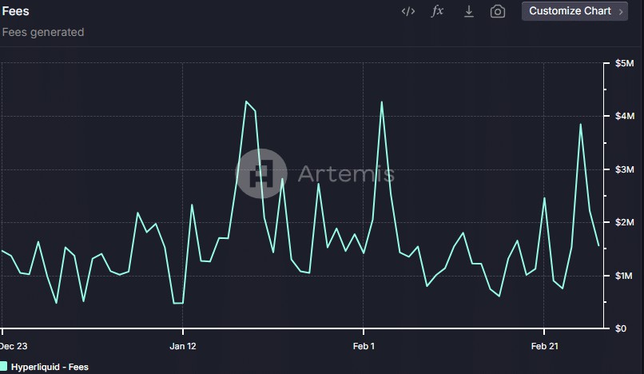Viewport: 644px width, 374px height.
Task: Expand the chevron on Customize Chart
Action: (621, 12)
